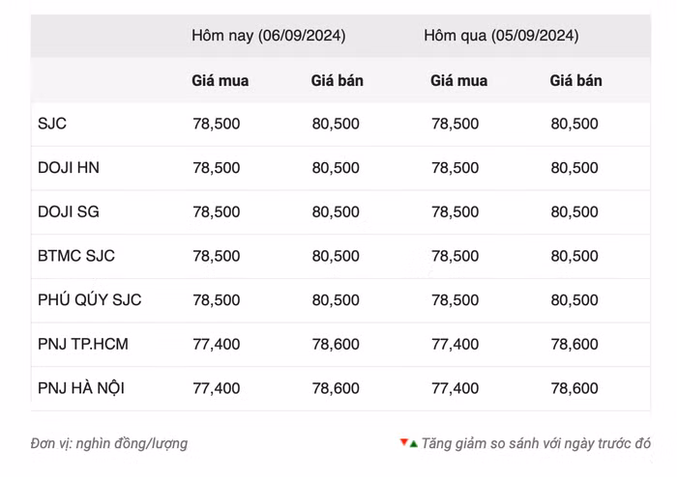Select the PNJ TP.HCM row label
The image size is (677, 477).
click(82, 345)
